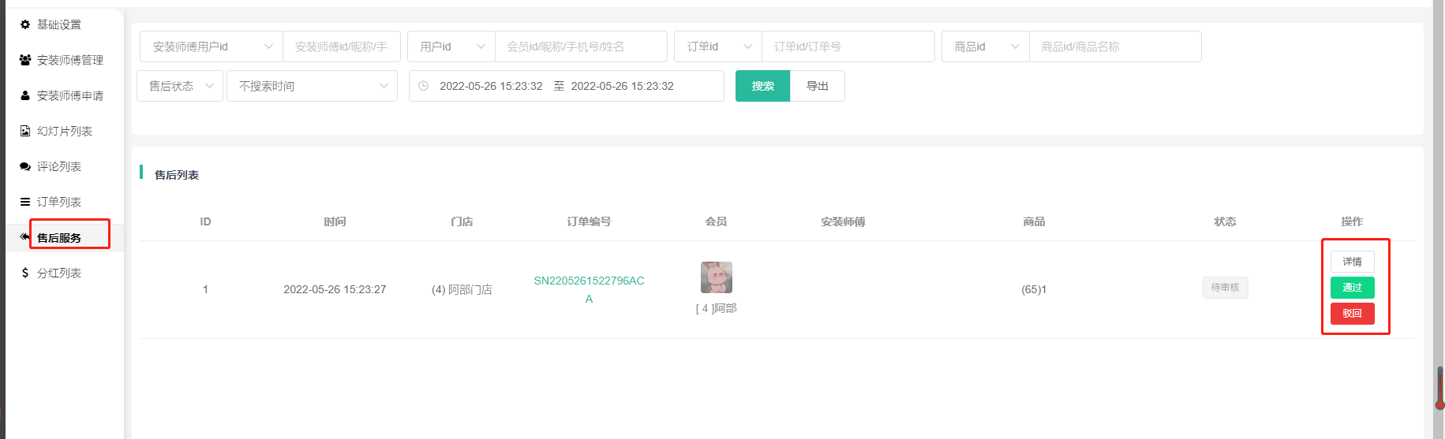1445x439 pixels.
Task: Click the list icon beside 订单列表
Action: point(25,202)
